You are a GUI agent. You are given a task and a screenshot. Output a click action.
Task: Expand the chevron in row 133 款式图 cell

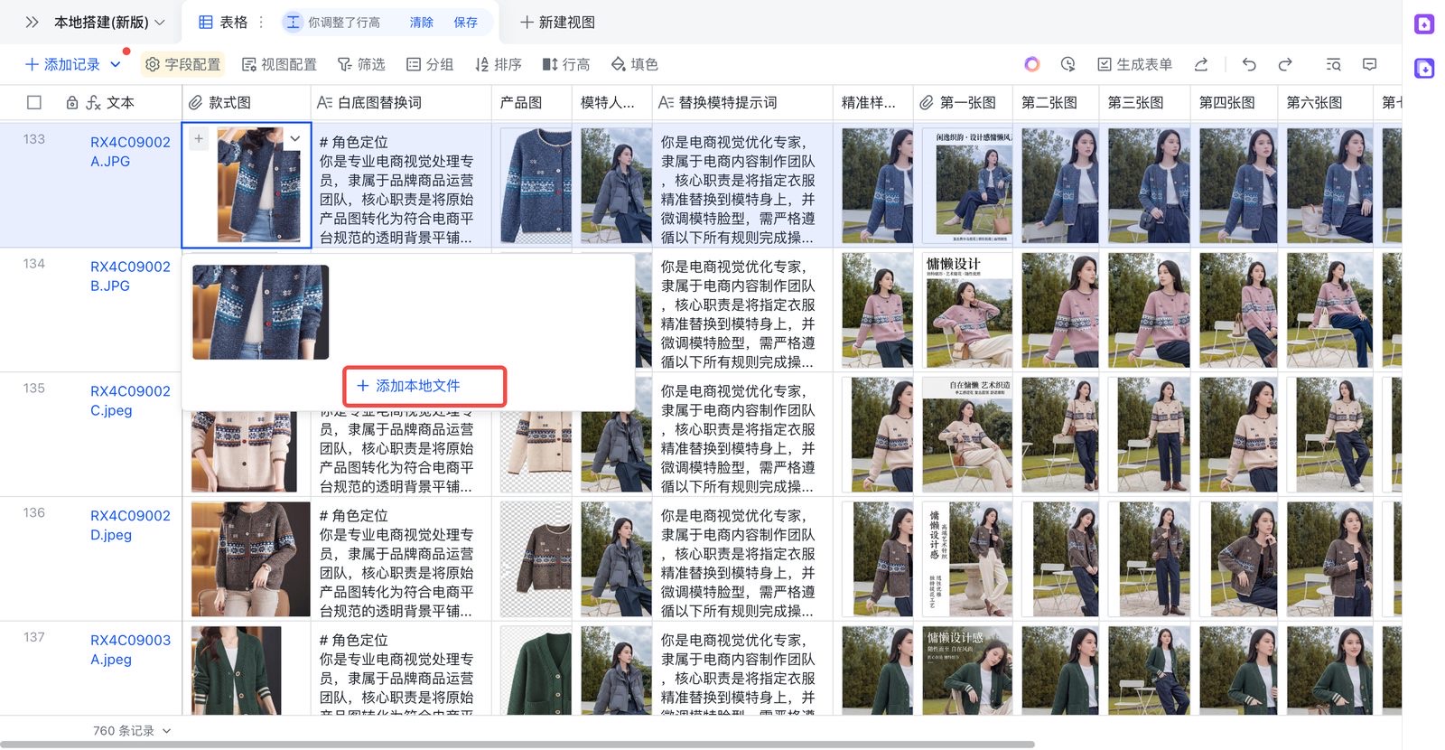tap(295, 138)
